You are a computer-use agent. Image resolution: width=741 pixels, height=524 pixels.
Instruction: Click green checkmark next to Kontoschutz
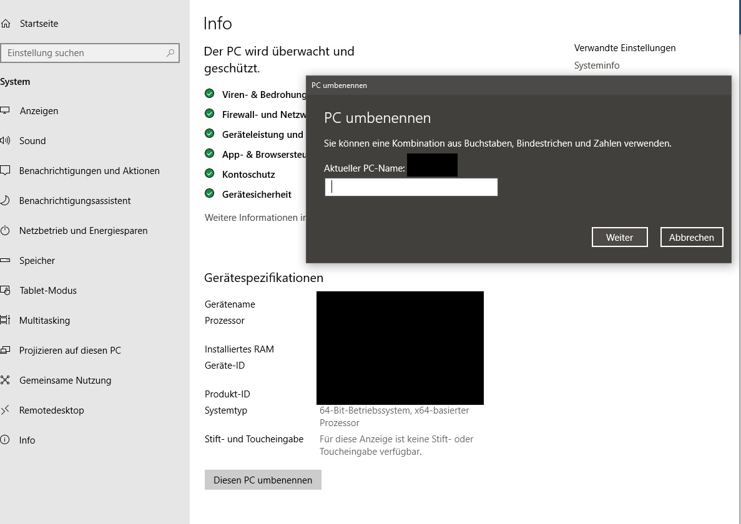(209, 173)
